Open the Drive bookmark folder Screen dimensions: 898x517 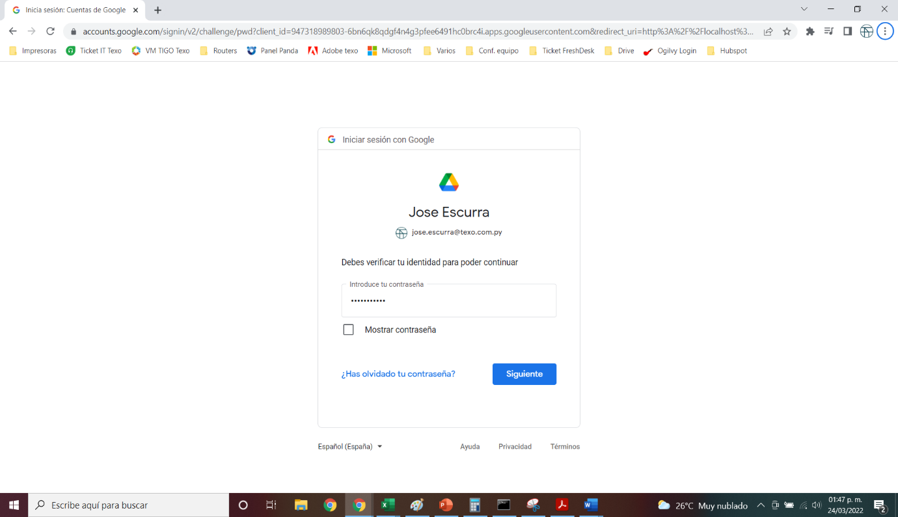pos(619,51)
